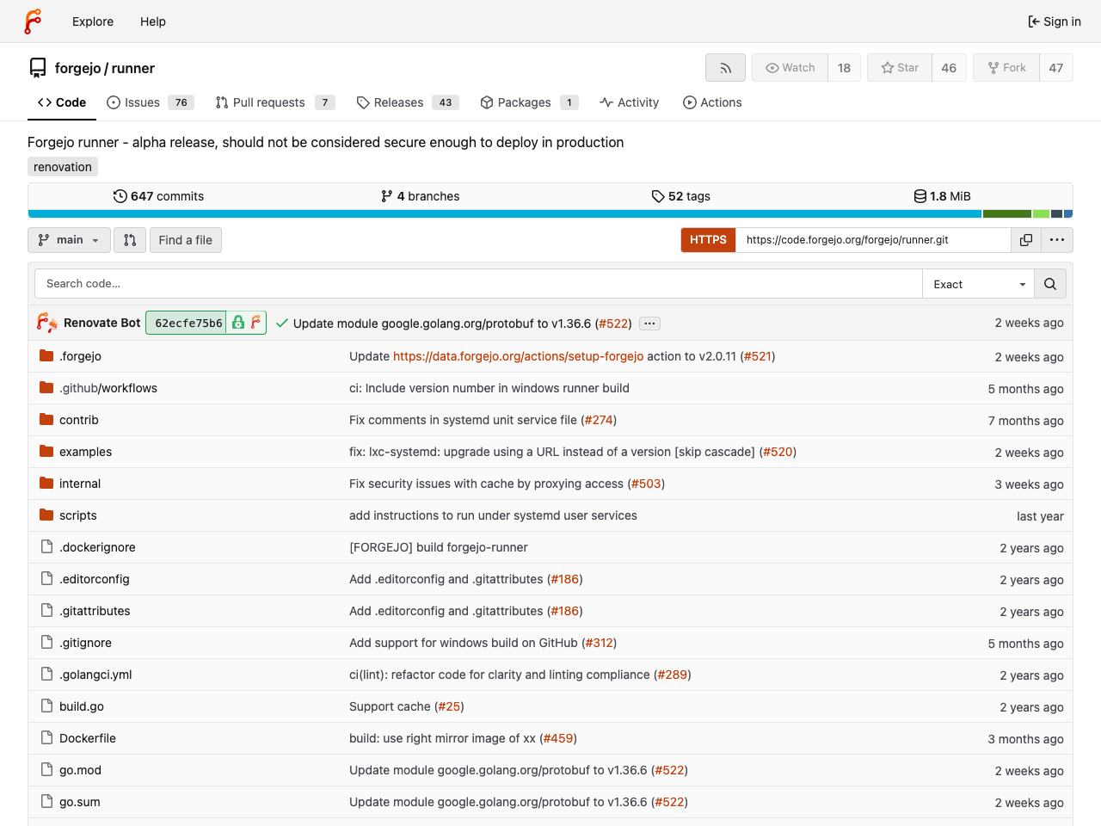Open the Releases tab

click(x=408, y=102)
